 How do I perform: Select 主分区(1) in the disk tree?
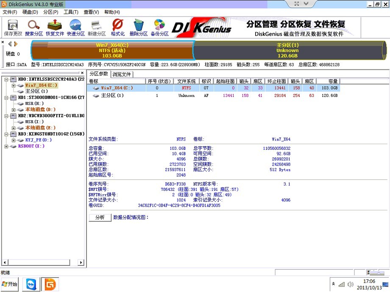(36, 91)
